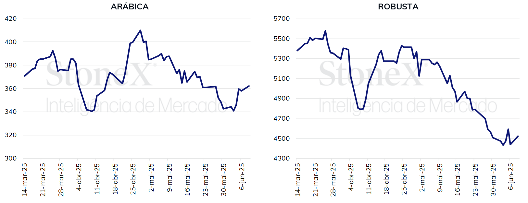
Task: Select the 6-jun-25 date on Robusta chart
Action: tap(511, 177)
